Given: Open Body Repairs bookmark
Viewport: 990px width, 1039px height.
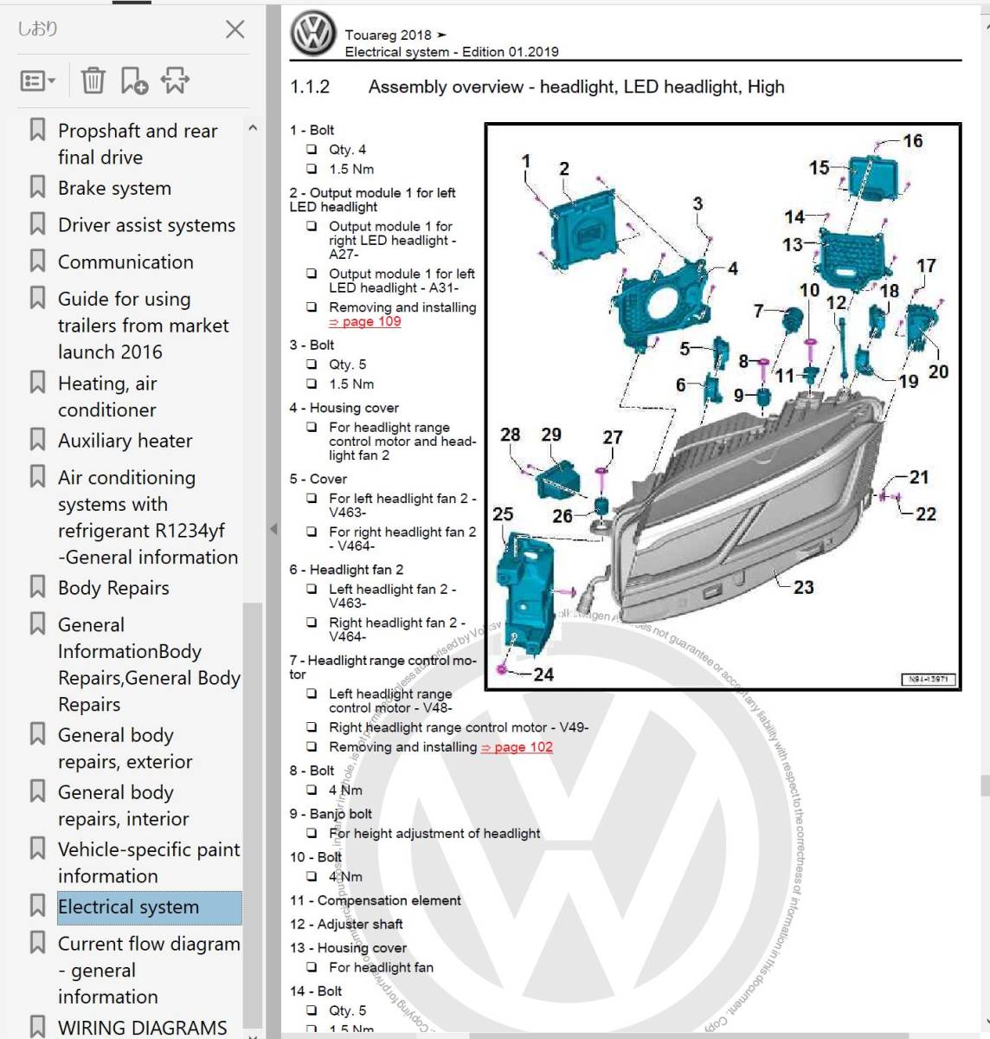Looking at the screenshot, I should tap(113, 588).
